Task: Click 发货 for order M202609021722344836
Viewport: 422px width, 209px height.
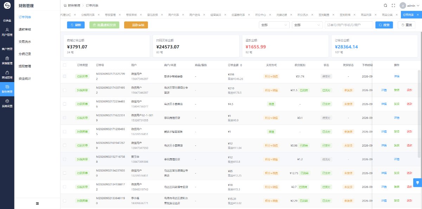Action: (397, 104)
